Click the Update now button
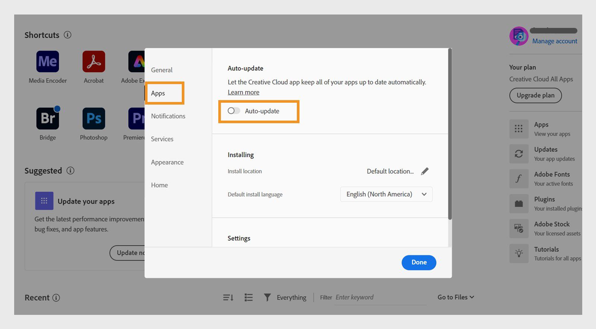The image size is (596, 329). click(127, 253)
